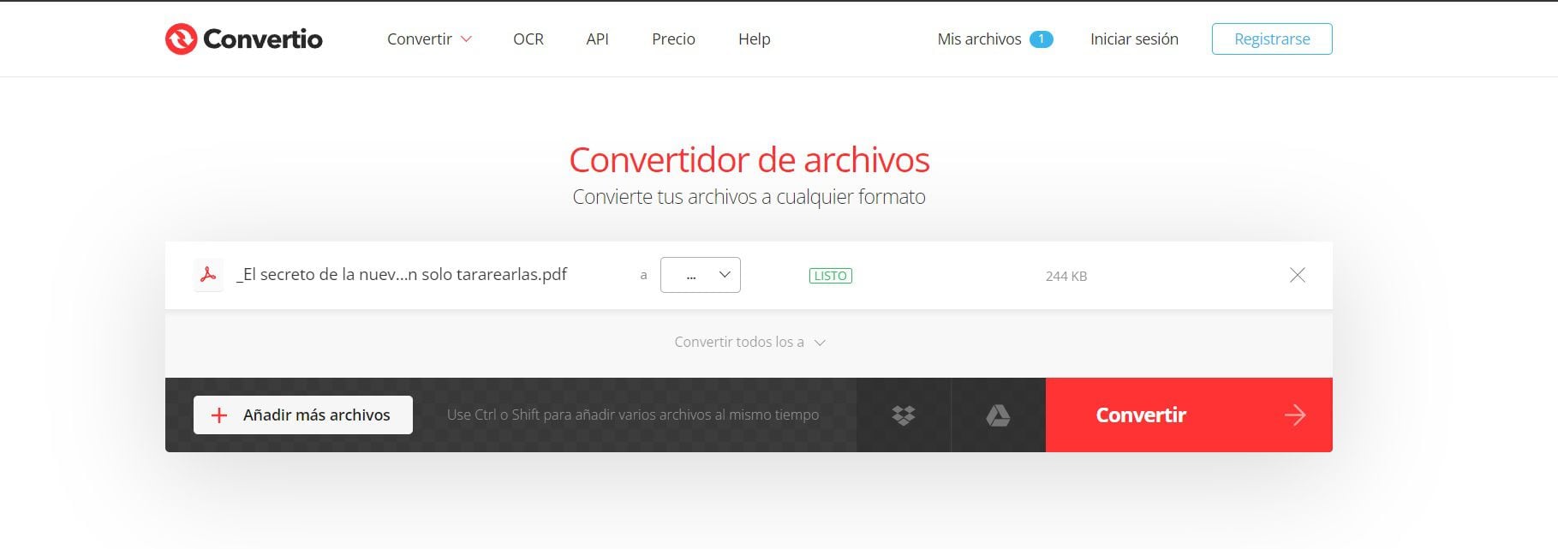Go to the API menu item
Viewport: 1558px width, 549px height.
pyautogui.click(x=597, y=39)
